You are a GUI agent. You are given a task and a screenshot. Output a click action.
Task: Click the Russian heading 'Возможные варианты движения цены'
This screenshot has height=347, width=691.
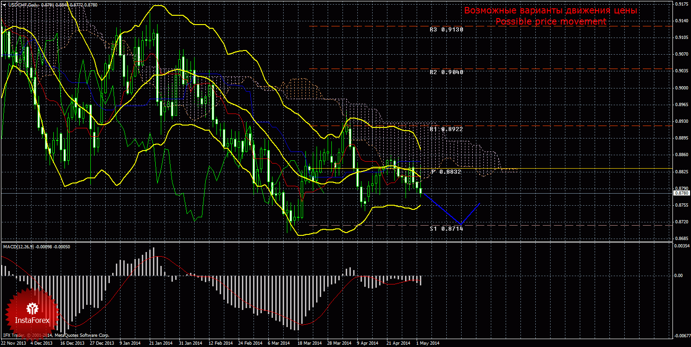coord(551,11)
